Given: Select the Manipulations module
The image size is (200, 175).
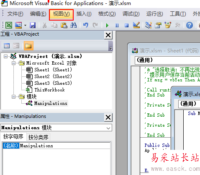Looking at the screenshot, I should pos(51,103).
